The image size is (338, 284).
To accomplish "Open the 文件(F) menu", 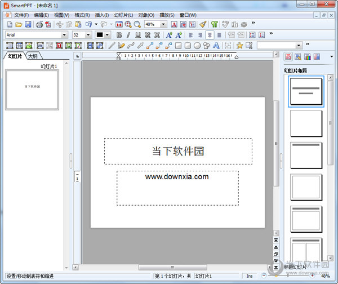I will [x=21, y=15].
